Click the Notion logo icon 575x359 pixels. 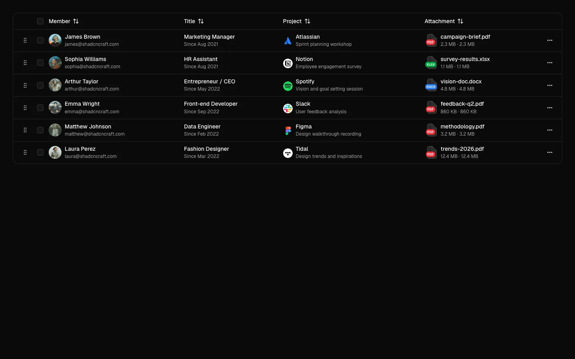click(x=287, y=63)
